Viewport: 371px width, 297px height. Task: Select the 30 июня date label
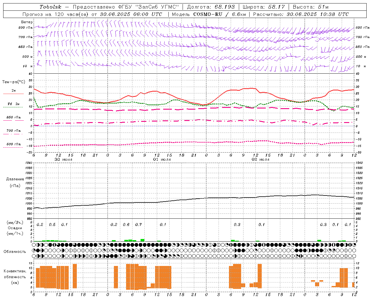[x=63, y=160]
